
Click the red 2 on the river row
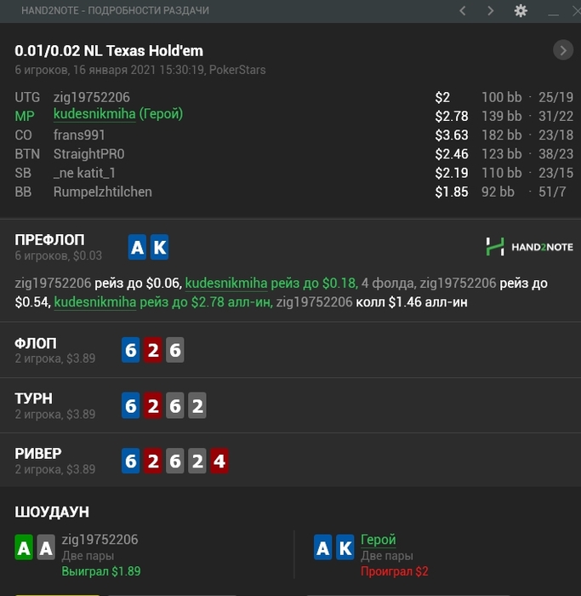153,461
